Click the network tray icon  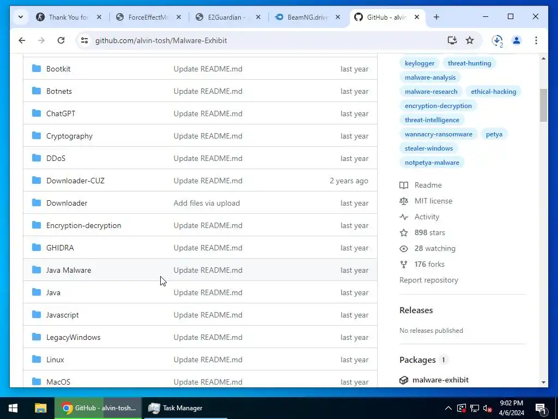click(475, 408)
